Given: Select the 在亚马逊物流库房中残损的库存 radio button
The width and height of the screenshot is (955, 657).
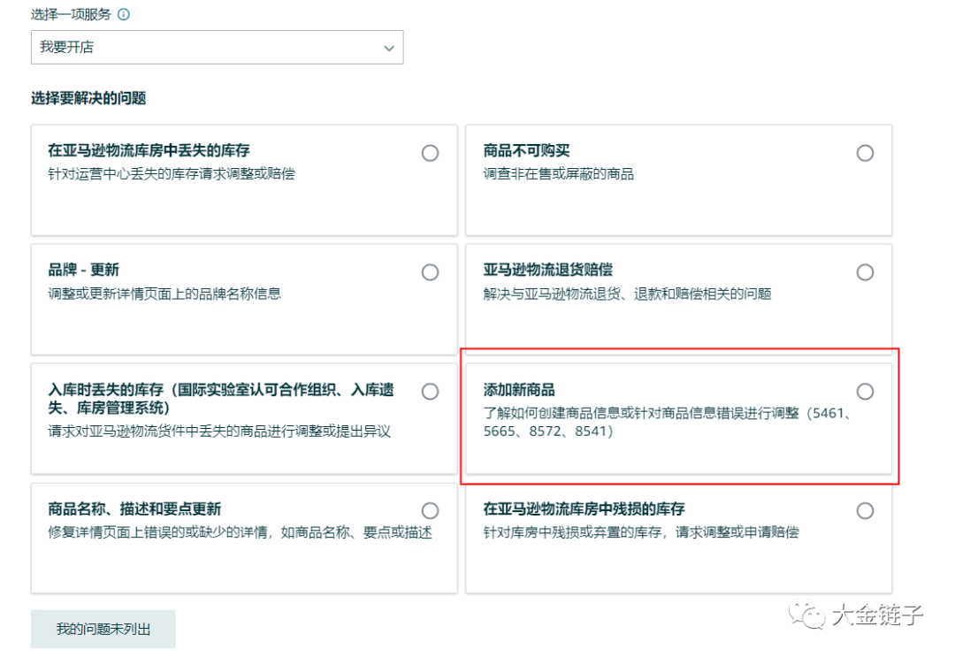Looking at the screenshot, I should coord(865,510).
